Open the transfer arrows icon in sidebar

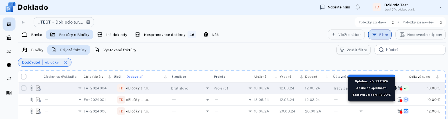[x=9, y=79]
